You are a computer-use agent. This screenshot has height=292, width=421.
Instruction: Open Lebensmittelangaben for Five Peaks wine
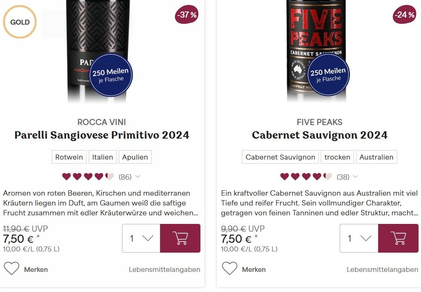tap(382, 269)
